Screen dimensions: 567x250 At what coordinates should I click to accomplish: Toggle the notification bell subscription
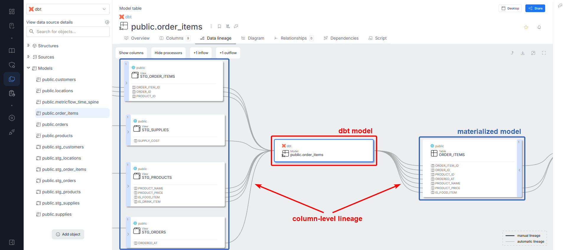coord(539,27)
